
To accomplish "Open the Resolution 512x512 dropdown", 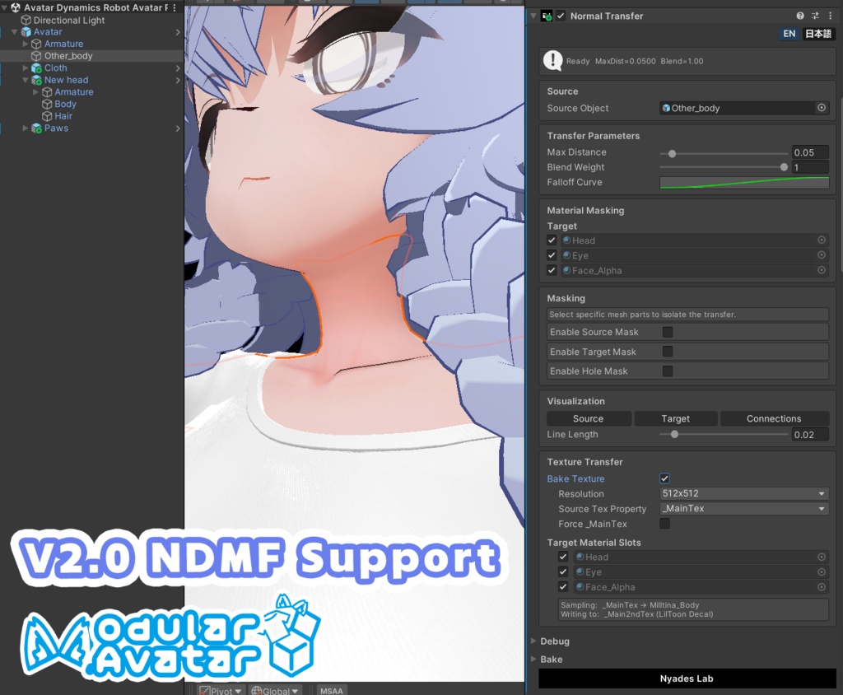I will (744, 493).
